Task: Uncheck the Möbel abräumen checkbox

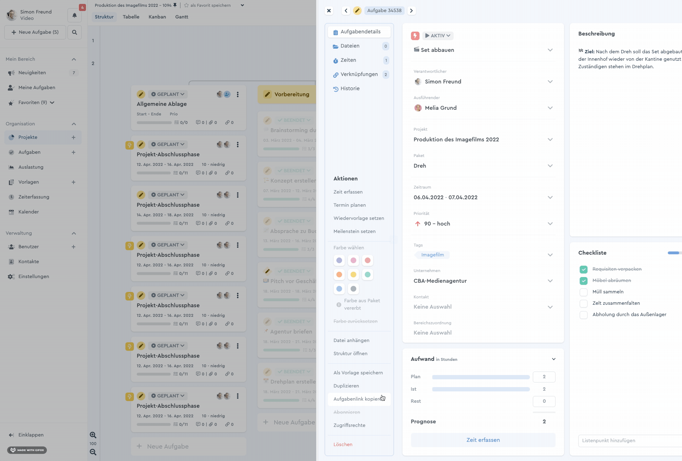Action: [x=584, y=281]
